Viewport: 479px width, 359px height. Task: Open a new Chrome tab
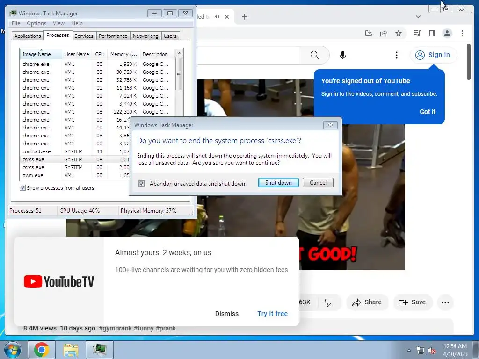[244, 17]
